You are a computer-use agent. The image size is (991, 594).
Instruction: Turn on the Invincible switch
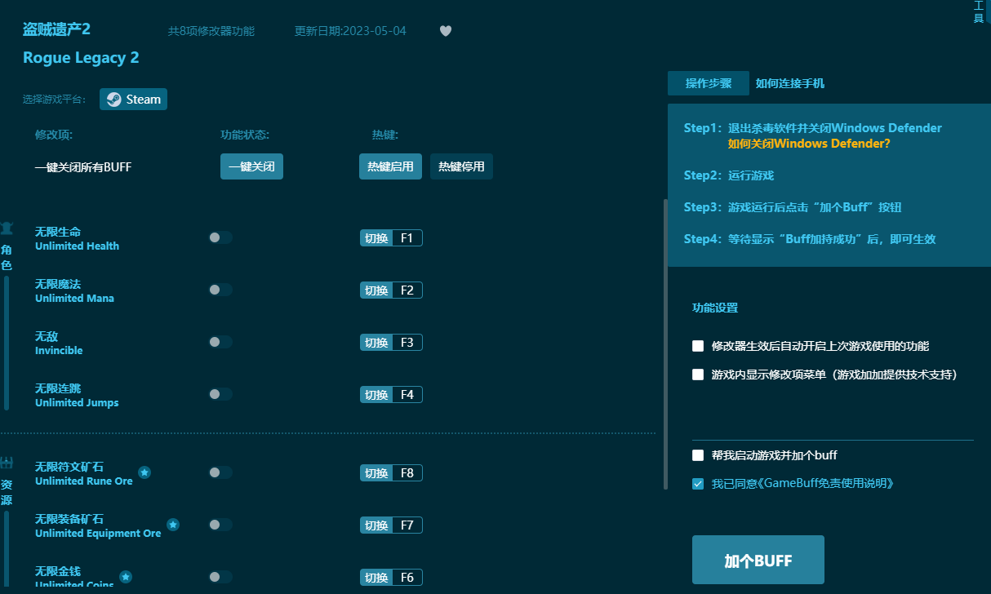coord(220,342)
